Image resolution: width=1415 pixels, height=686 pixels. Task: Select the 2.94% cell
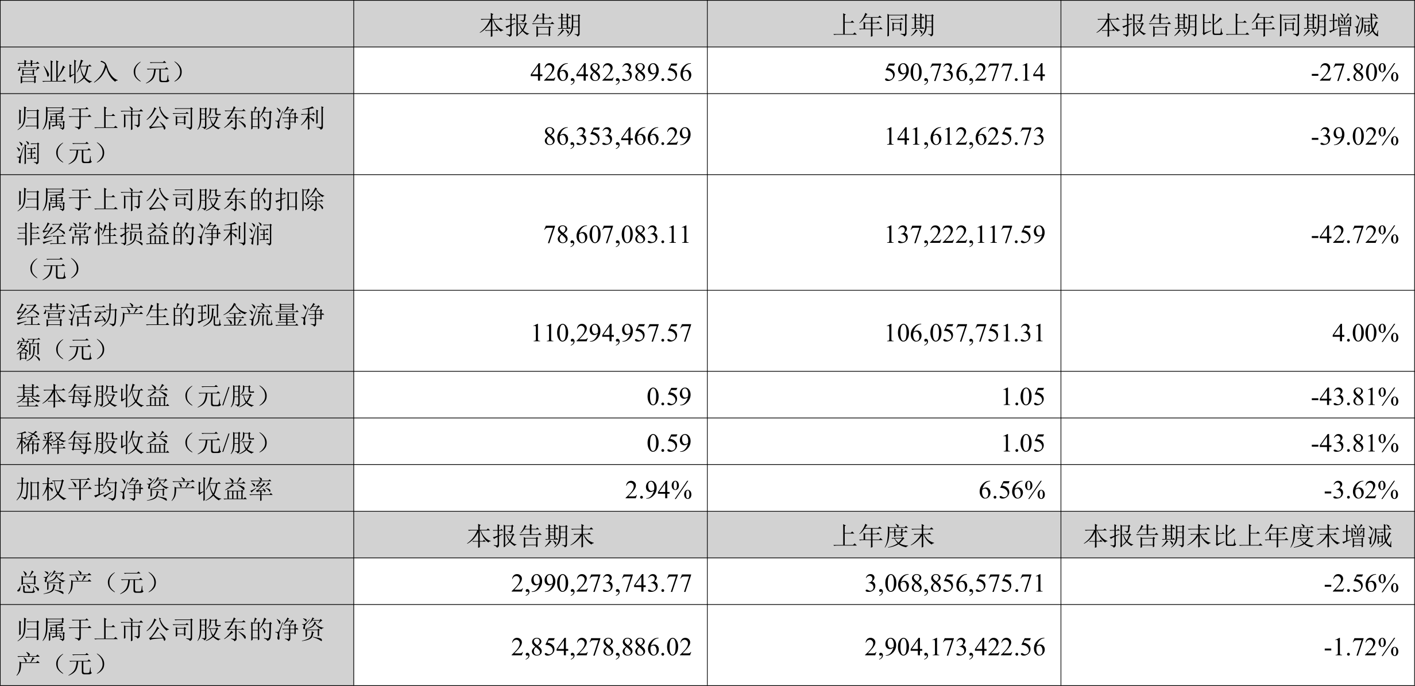tap(658, 490)
